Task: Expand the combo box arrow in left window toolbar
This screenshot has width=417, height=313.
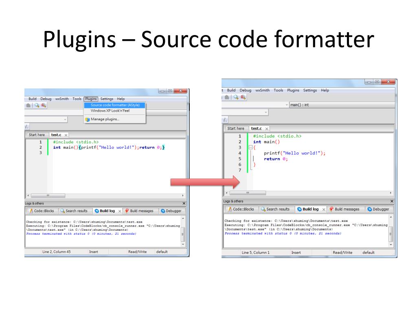Action: [x=65, y=119]
